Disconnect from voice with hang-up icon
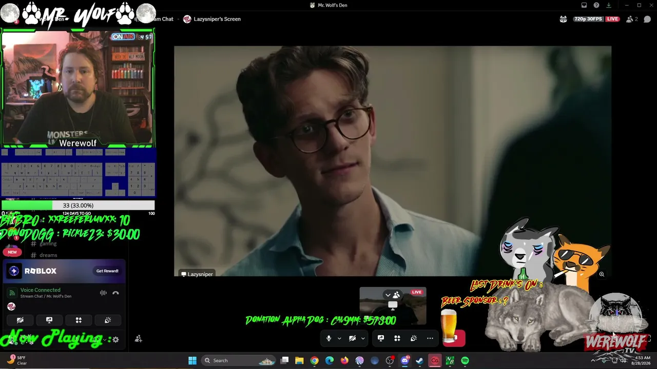Viewport: 657px width, 369px height. [115, 293]
